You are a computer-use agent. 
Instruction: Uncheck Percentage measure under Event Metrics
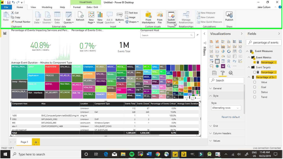[x=255, y=62]
